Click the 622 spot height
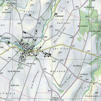Image resolution: width=101 pixels, height=101 pixels. pyautogui.click(x=52, y=27)
